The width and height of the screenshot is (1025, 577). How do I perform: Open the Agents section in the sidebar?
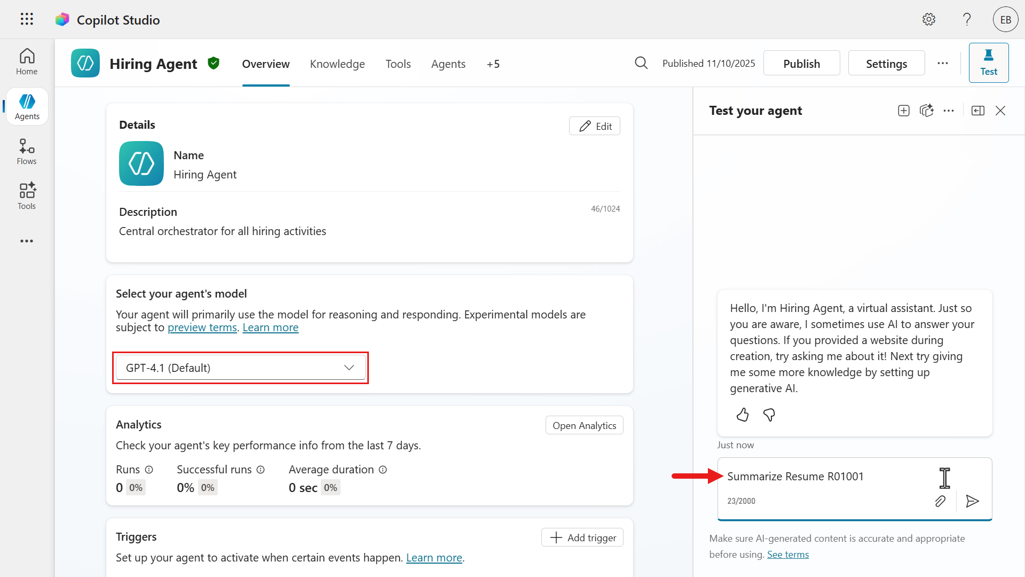tap(26, 106)
